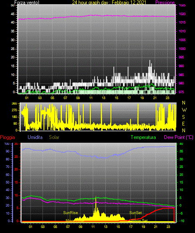Click the W wind direction label
This screenshot has height=233, width=195.
coord(184,110)
